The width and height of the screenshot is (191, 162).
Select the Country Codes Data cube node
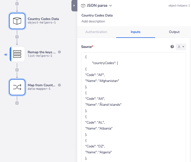click(x=17, y=21)
